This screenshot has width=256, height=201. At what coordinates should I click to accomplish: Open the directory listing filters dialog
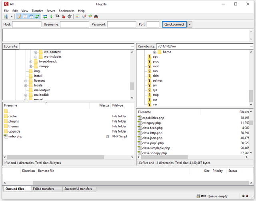click(78, 16)
